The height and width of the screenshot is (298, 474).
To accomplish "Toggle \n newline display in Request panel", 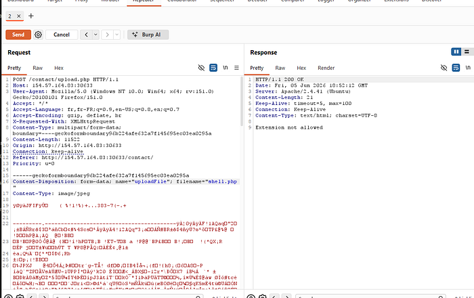I will tap(225, 68).
